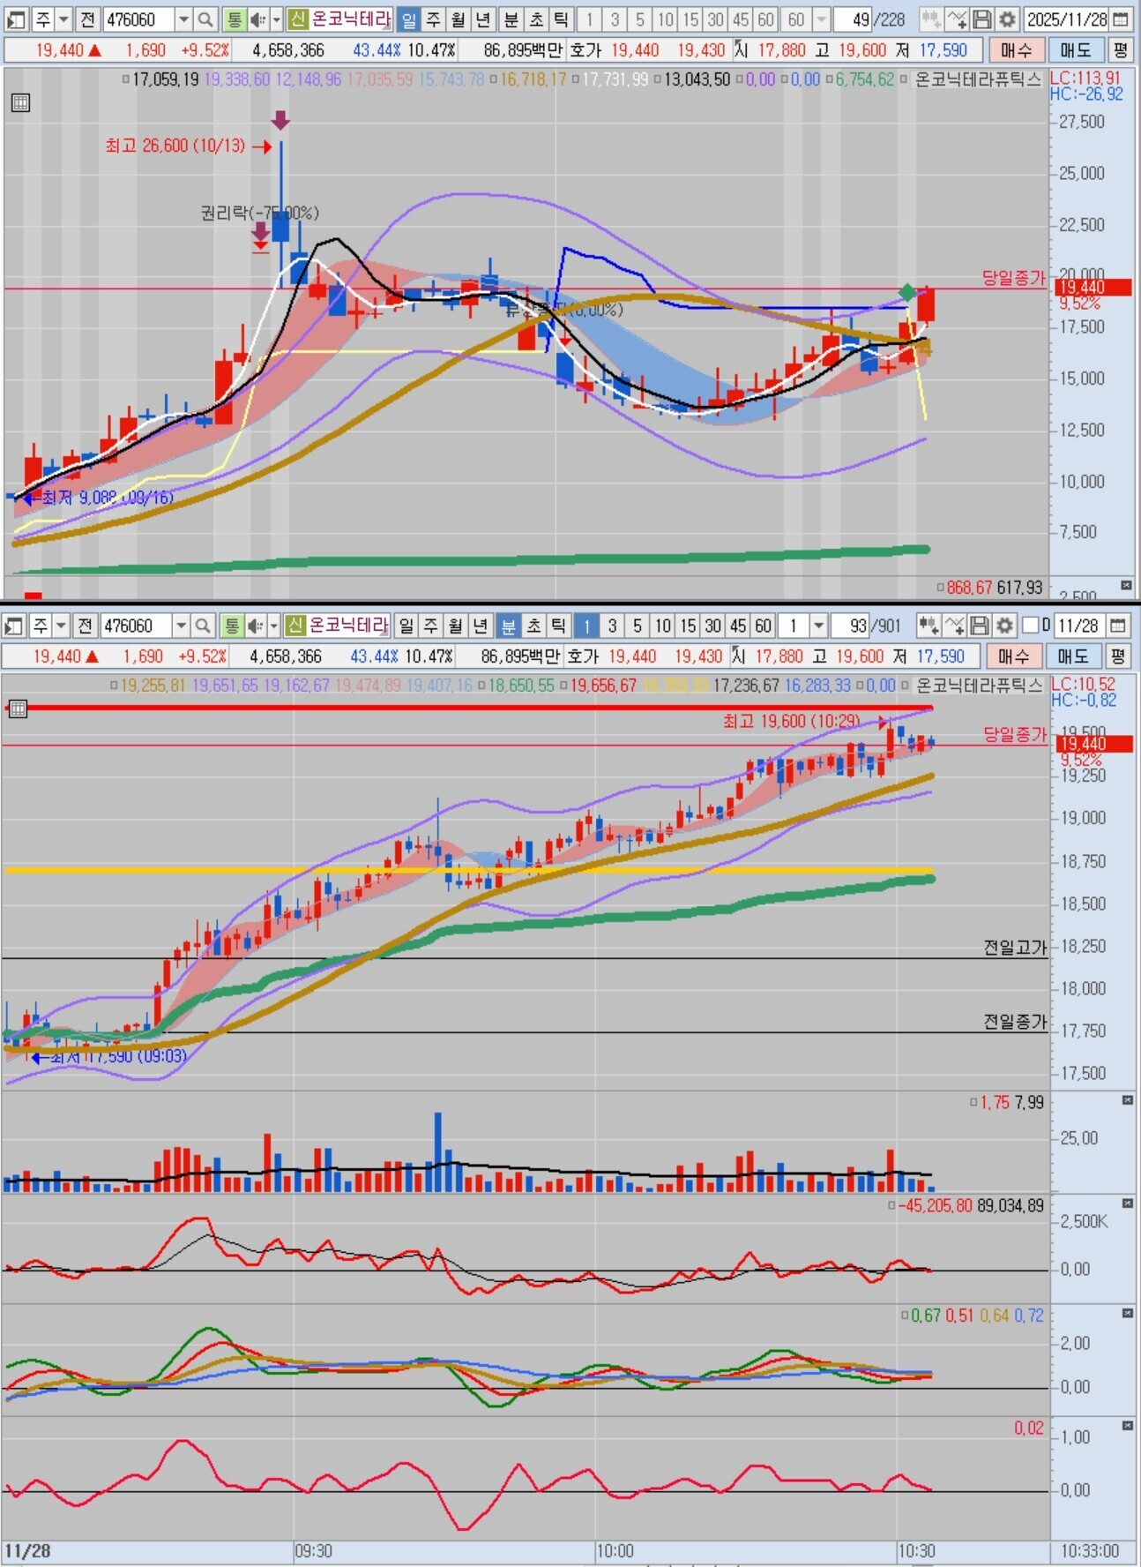Toggle the checkbox before 11/28 date field
Screen dimensions: 1141x1567
[x=1030, y=626]
